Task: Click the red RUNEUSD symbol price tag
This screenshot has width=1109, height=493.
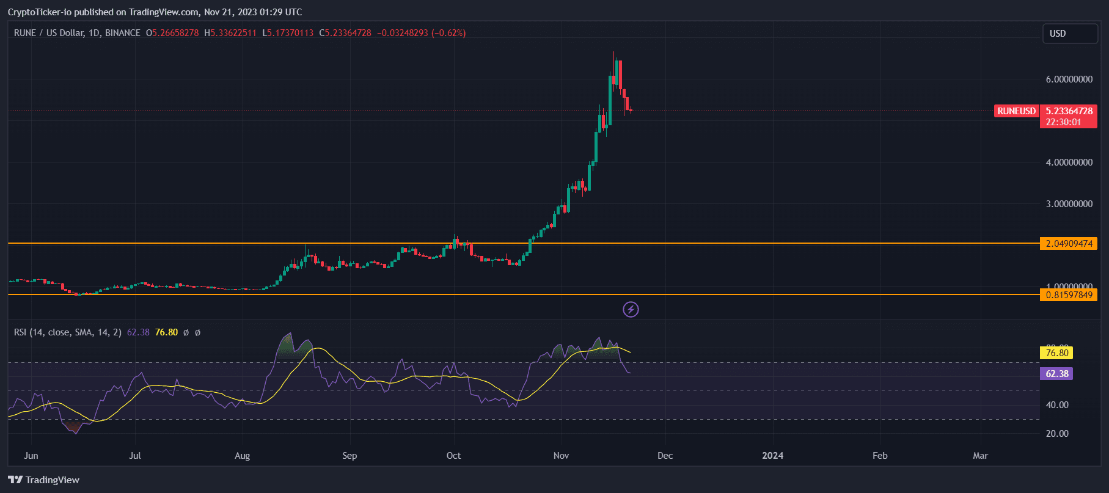Action: click(x=1016, y=111)
